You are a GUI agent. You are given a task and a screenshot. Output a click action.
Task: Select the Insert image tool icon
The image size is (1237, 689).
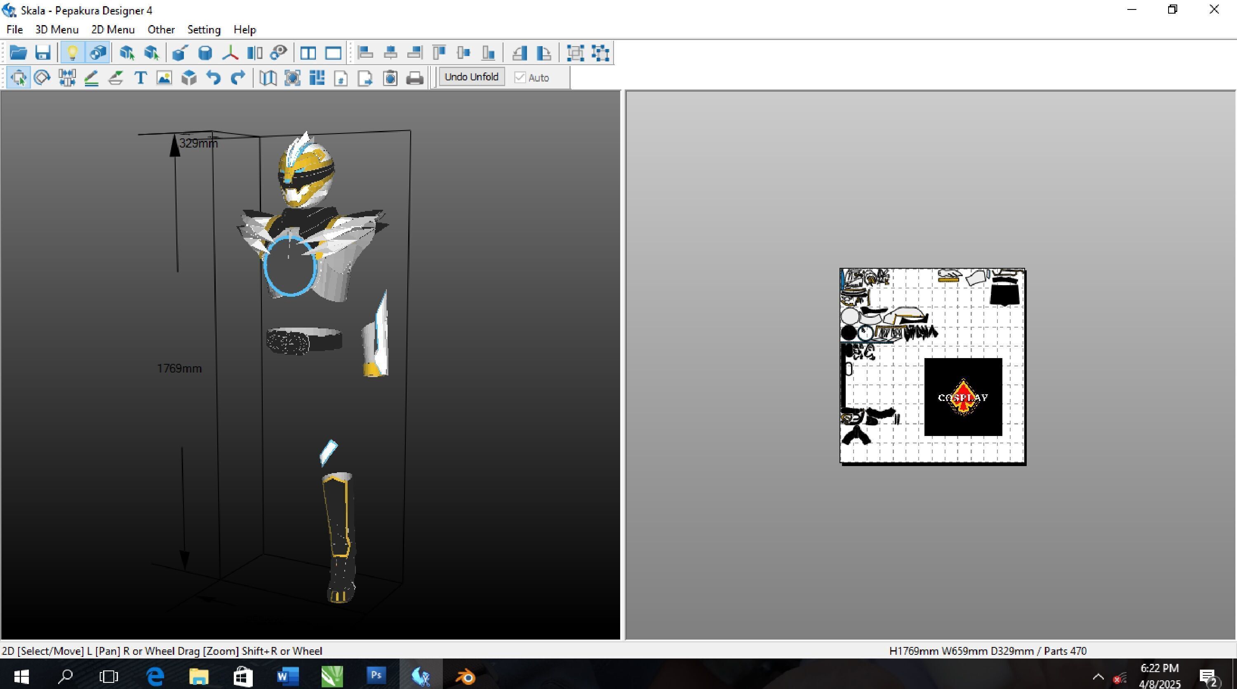pyautogui.click(x=164, y=78)
